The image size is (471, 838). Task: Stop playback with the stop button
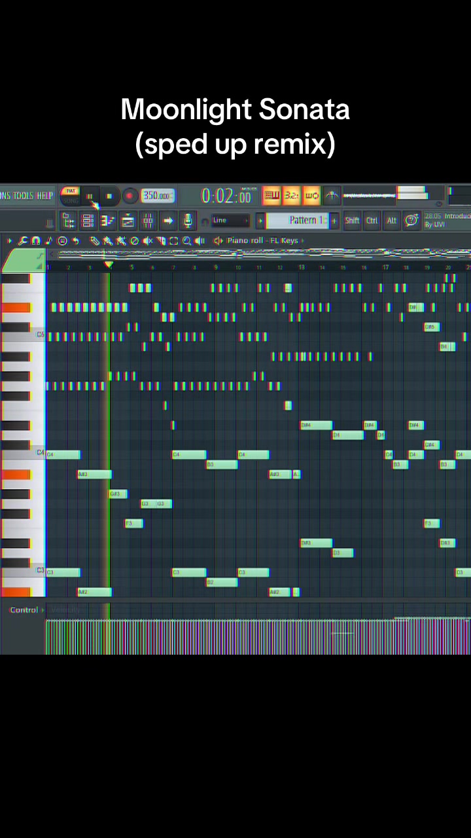coord(109,196)
